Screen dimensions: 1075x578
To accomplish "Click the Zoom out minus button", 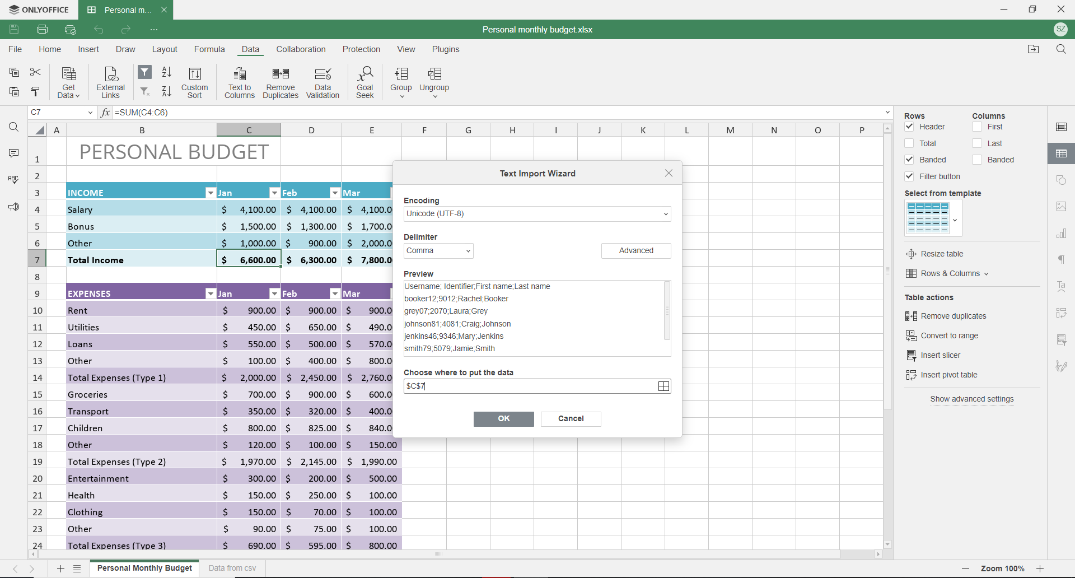I will (x=965, y=568).
